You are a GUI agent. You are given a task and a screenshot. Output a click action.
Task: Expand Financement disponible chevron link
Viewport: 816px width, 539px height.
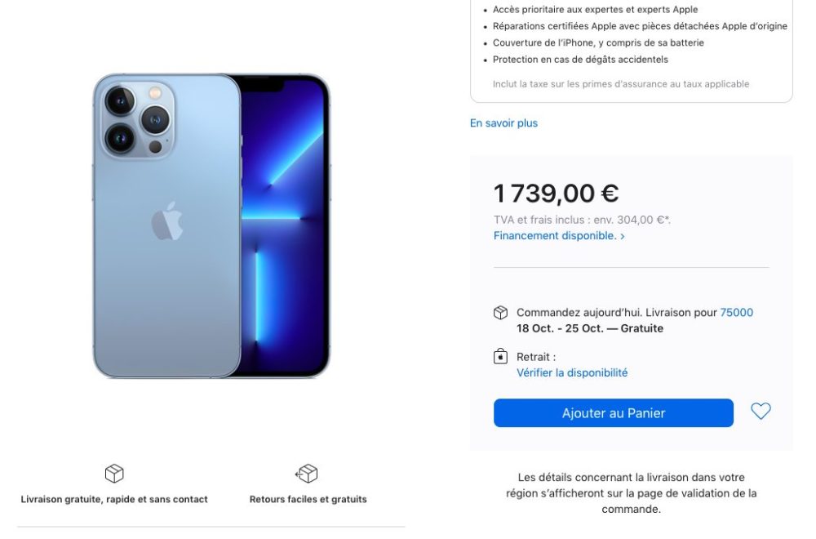(559, 236)
